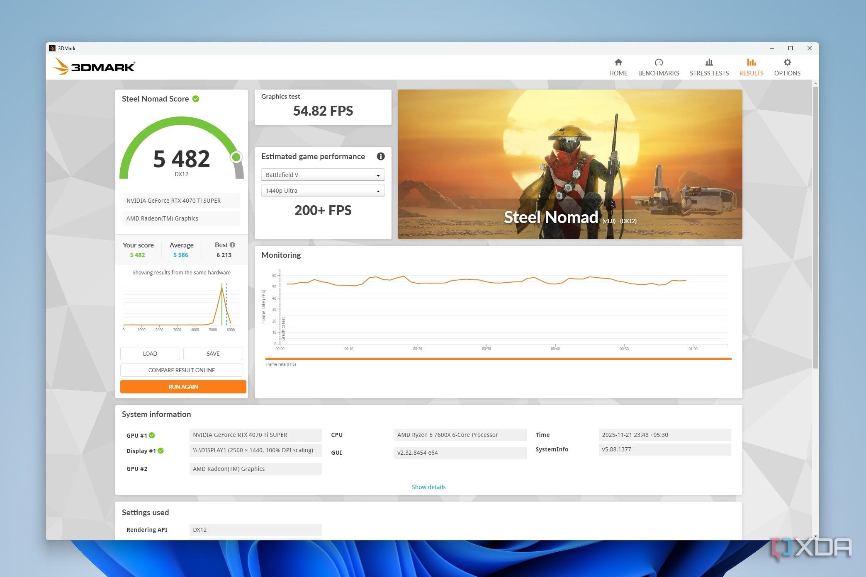Click the Run Again button

(x=183, y=387)
